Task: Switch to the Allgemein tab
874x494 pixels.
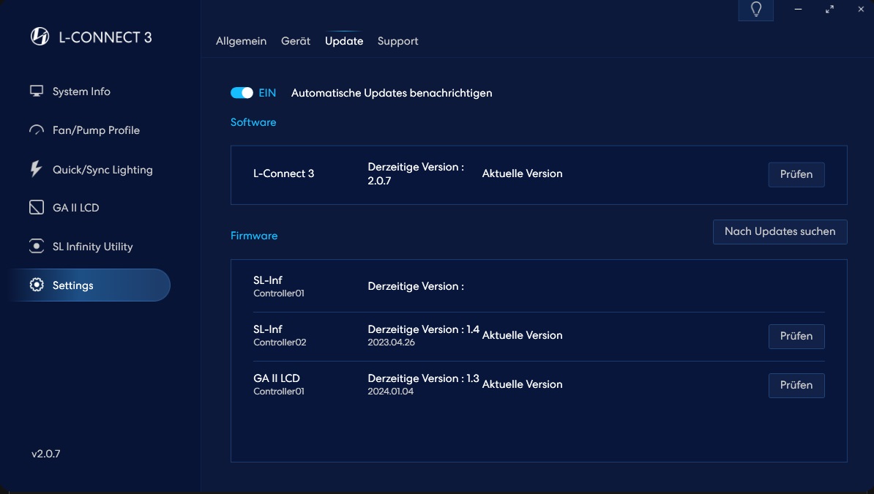Action: 241,41
